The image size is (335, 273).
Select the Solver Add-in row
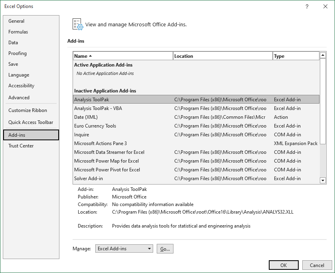(x=89, y=179)
